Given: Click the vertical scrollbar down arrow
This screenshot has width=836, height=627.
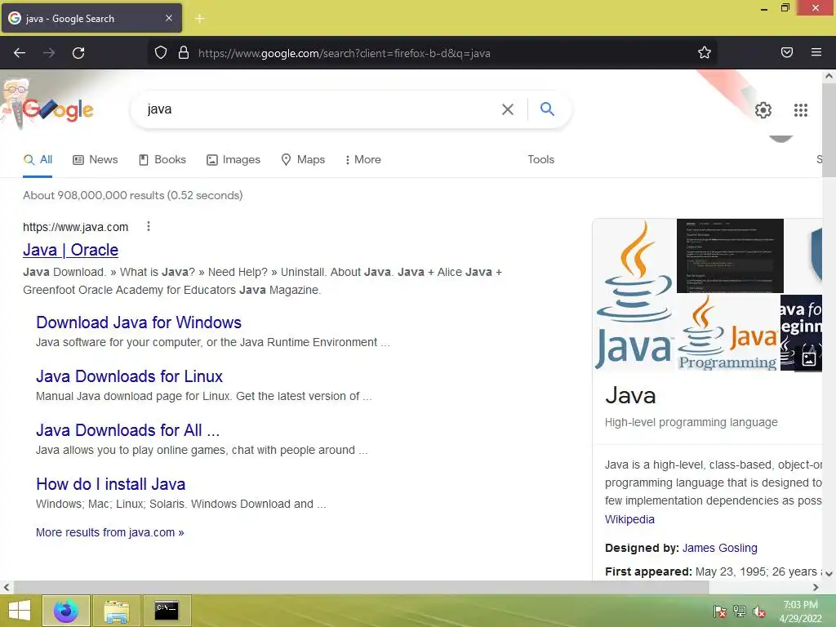Looking at the screenshot, I should point(829,574).
